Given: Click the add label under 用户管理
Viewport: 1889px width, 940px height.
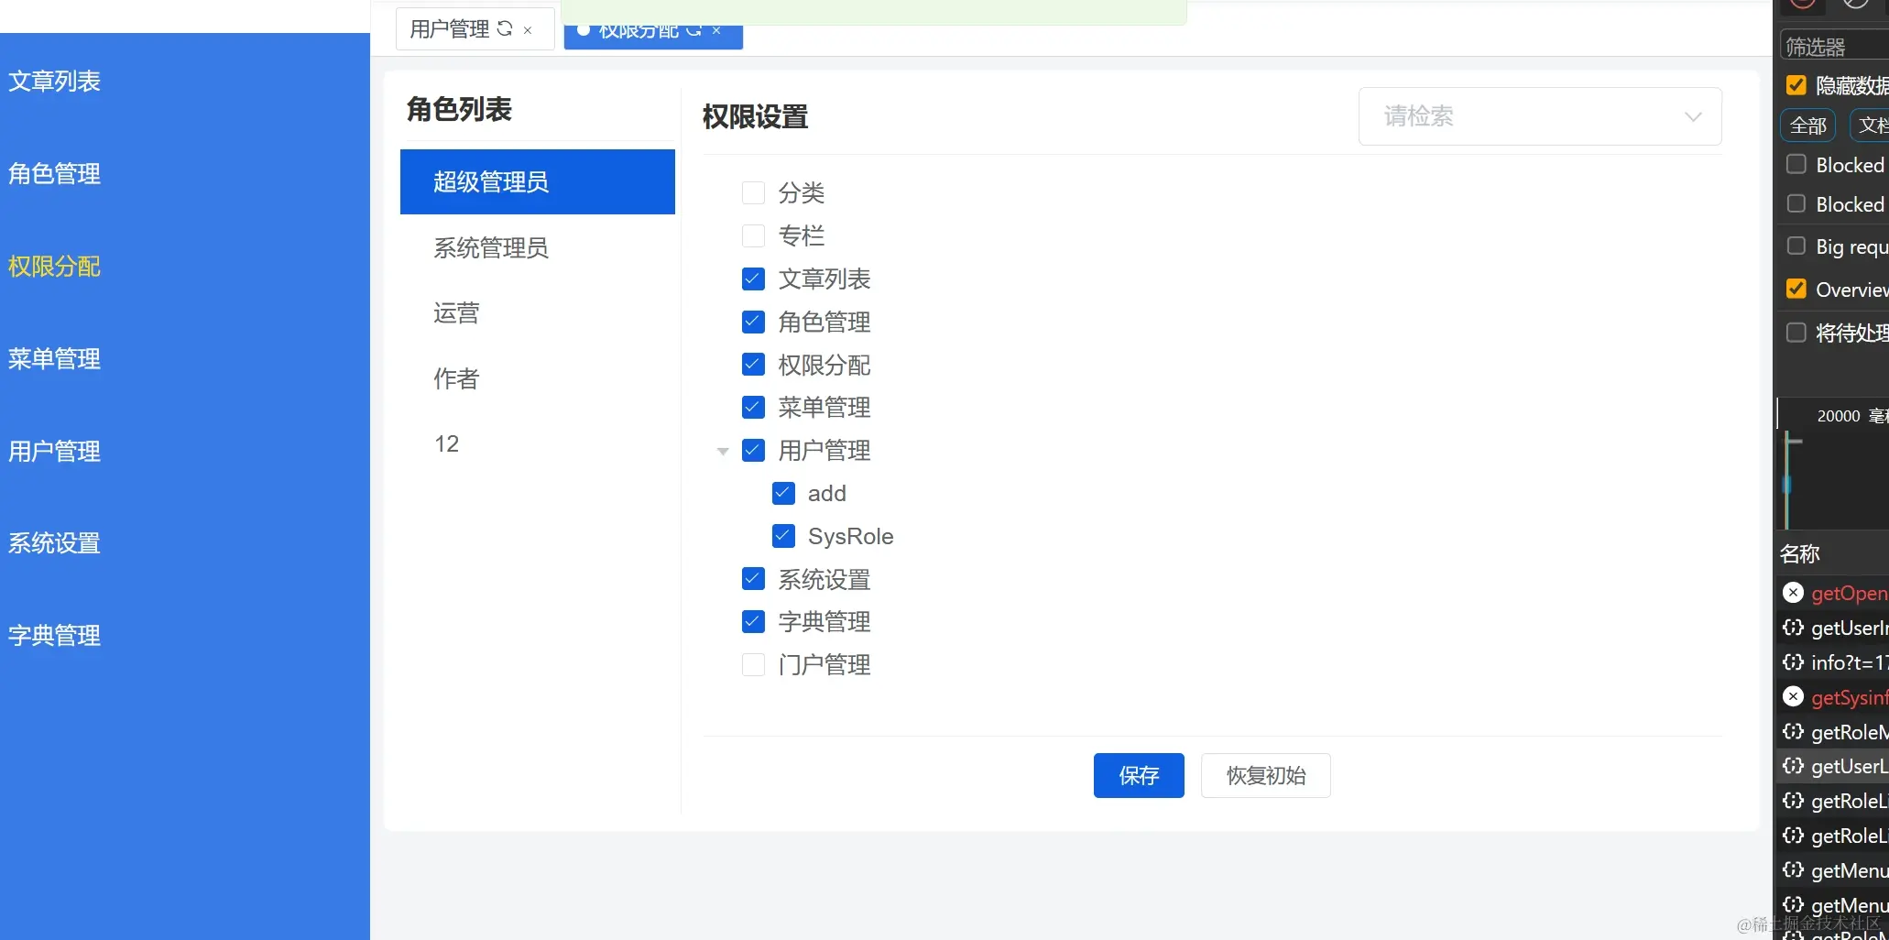Looking at the screenshot, I should click(x=827, y=494).
